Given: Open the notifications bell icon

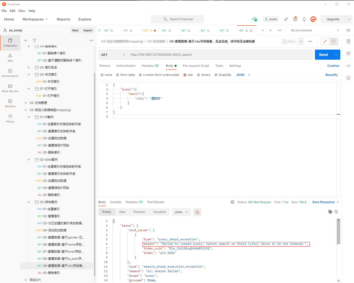Looking at the screenshot, I should 304,19.
